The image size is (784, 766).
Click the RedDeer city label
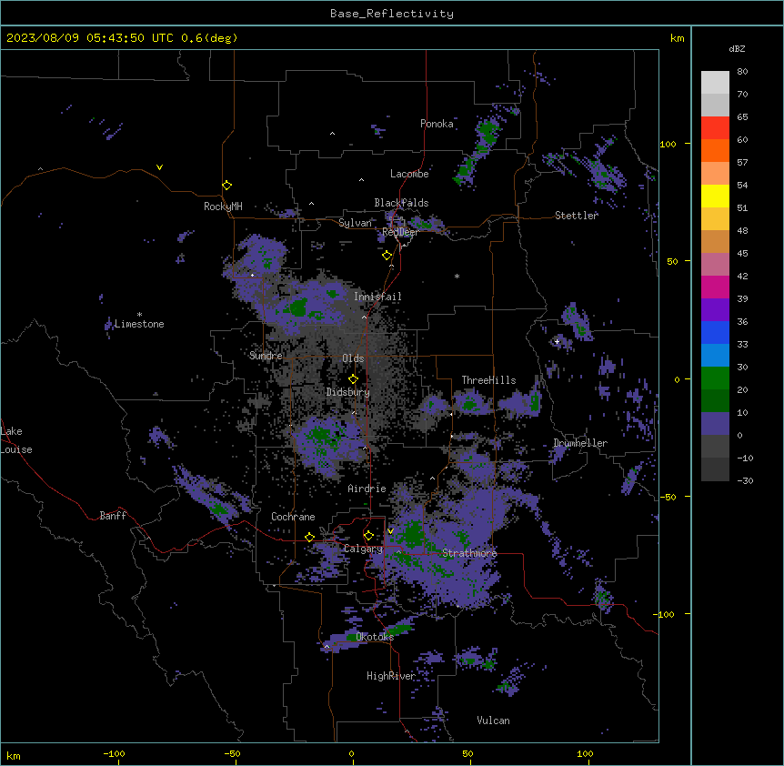(x=400, y=232)
